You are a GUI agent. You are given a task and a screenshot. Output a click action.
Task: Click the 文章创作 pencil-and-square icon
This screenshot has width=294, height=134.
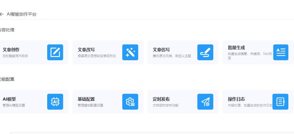(55, 52)
